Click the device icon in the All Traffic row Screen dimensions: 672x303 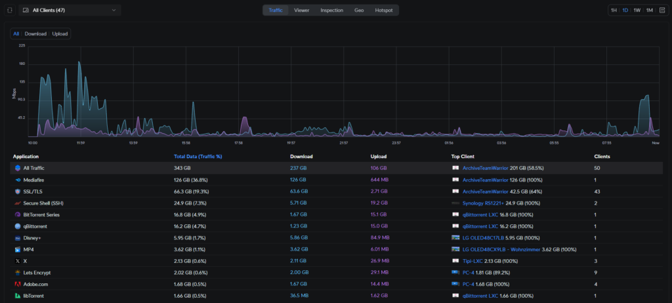[455, 168]
